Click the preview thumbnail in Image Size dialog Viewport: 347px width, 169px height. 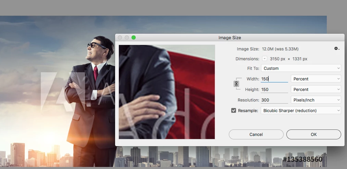(167, 92)
